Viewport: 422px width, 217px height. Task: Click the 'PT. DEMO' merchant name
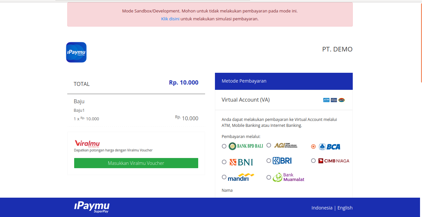(337, 49)
